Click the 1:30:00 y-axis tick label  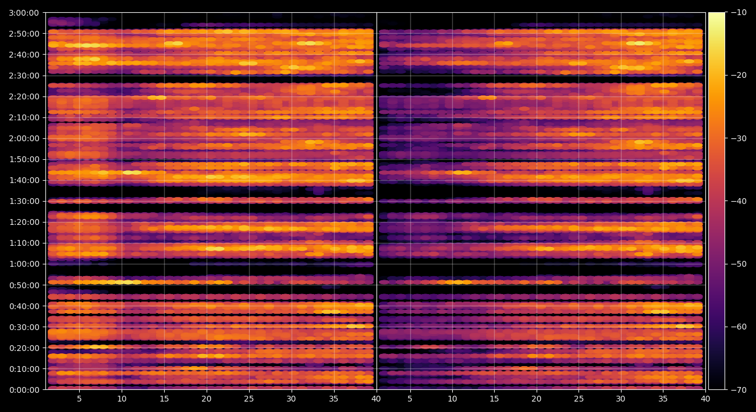tap(24, 201)
